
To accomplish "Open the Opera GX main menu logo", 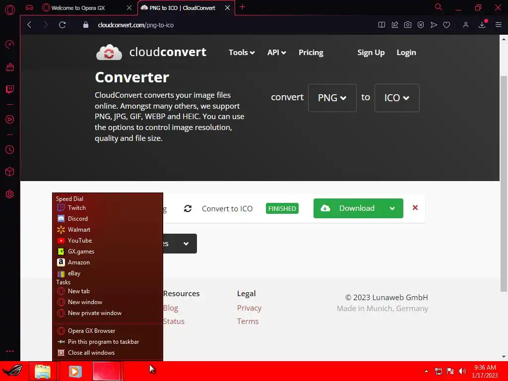I will point(10,10).
